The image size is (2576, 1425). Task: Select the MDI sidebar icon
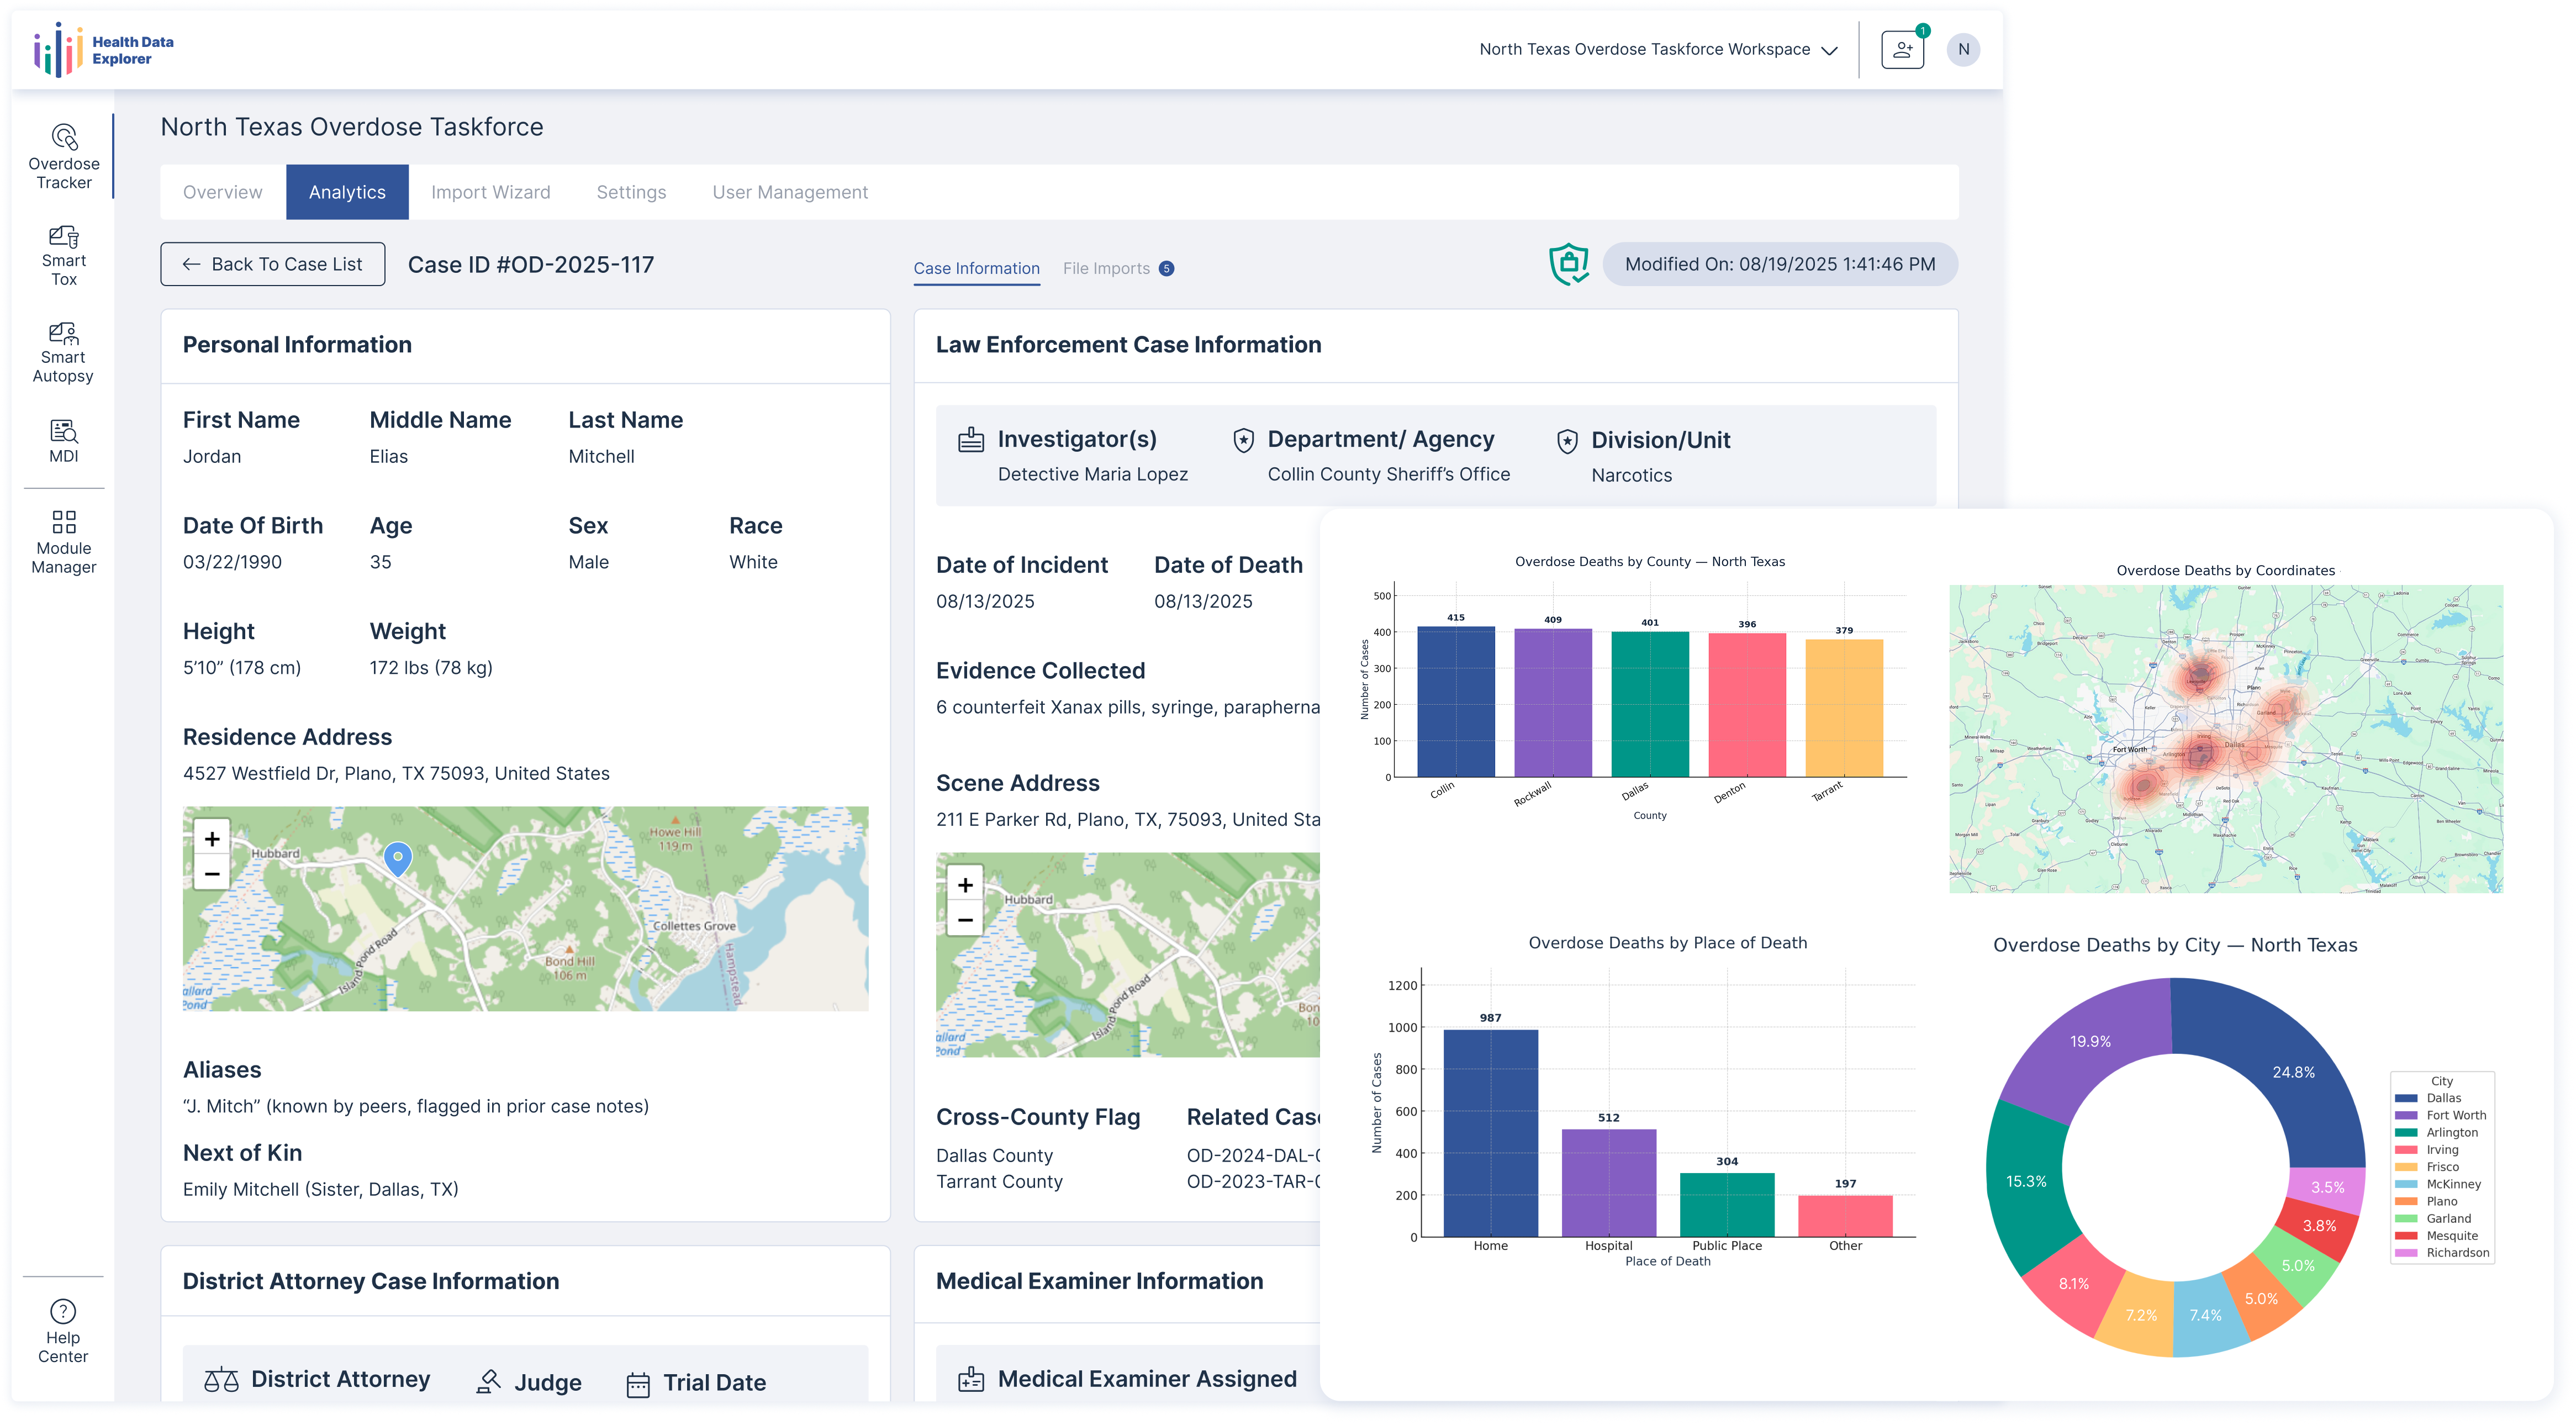[64, 441]
